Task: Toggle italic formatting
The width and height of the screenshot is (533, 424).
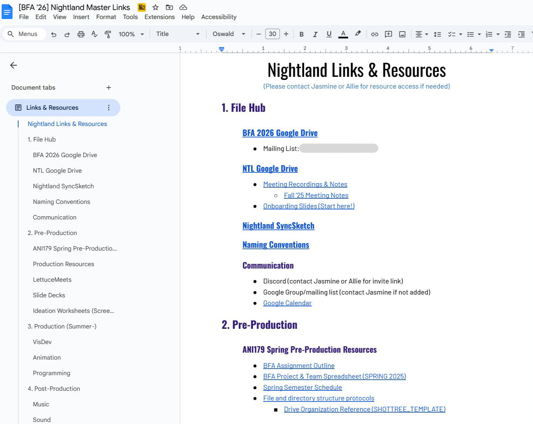Action: [x=315, y=34]
